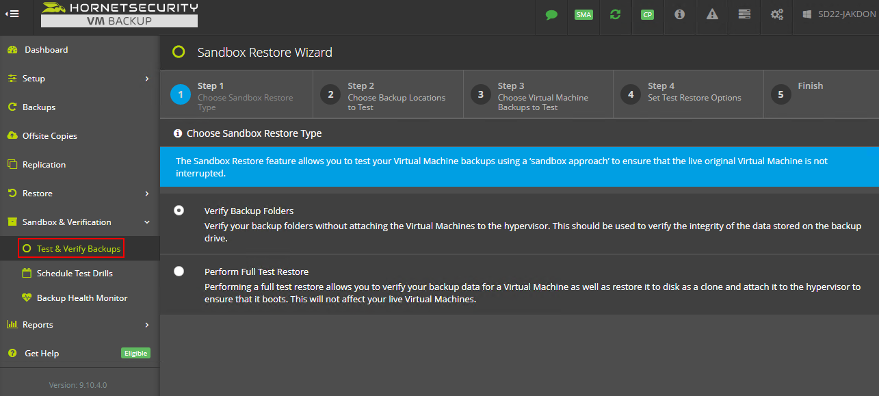Open the settings gears icon
This screenshot has height=396, width=879.
(777, 14)
